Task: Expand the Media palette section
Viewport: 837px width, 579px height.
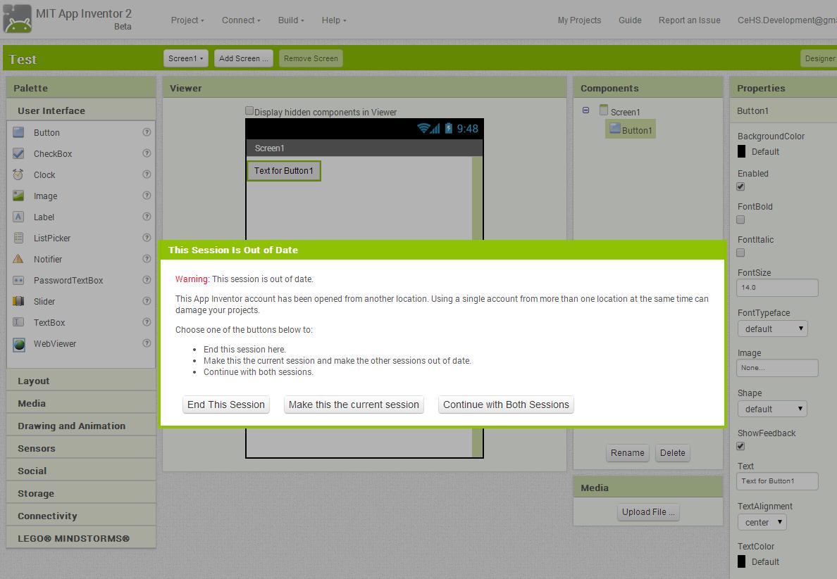Action: (x=81, y=403)
